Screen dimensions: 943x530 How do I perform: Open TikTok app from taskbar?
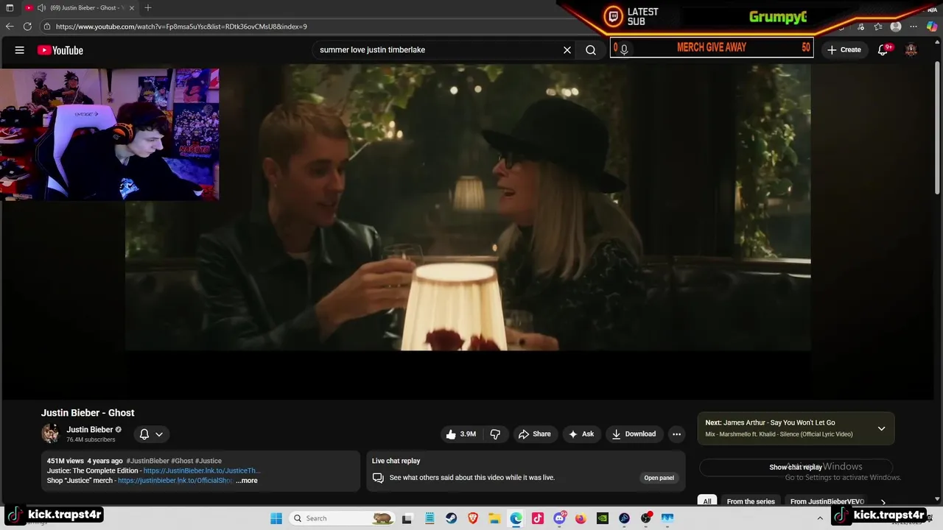(x=538, y=518)
